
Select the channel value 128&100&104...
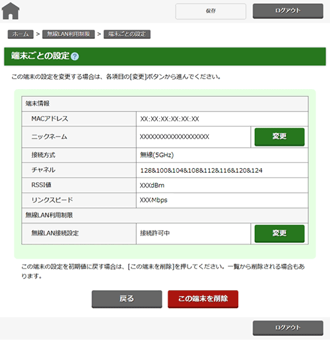(201, 170)
